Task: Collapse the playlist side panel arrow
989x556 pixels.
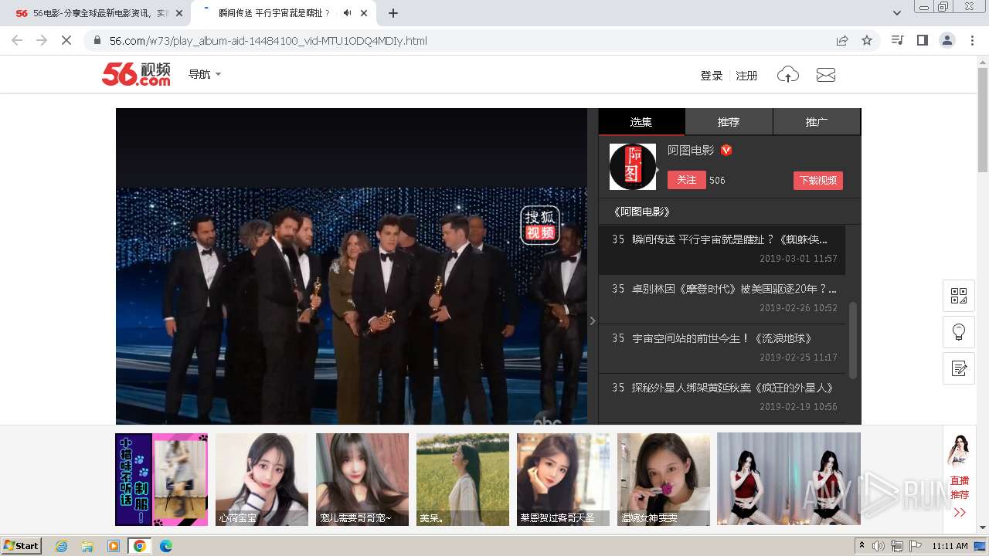Action: (x=593, y=320)
